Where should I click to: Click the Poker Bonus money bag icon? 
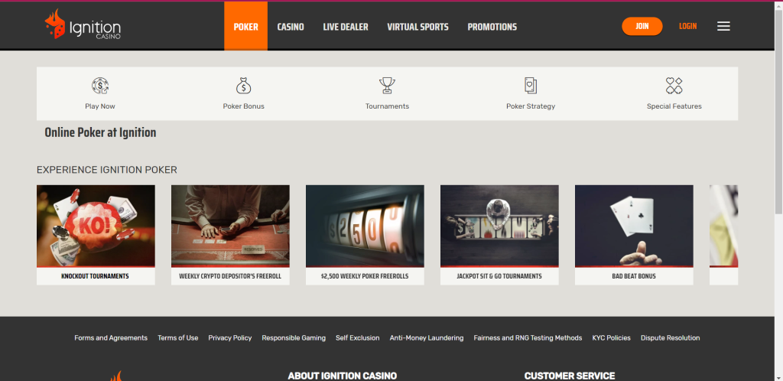(244, 86)
